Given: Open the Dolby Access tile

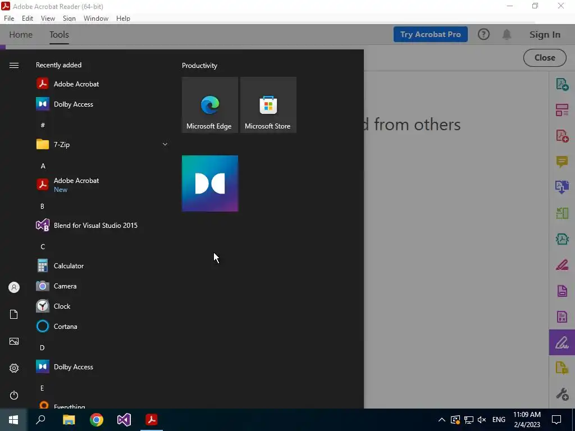Looking at the screenshot, I should pos(210,184).
